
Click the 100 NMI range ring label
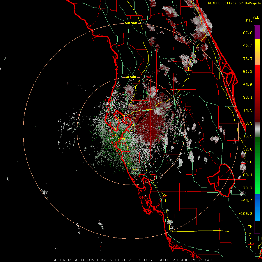[131, 23]
